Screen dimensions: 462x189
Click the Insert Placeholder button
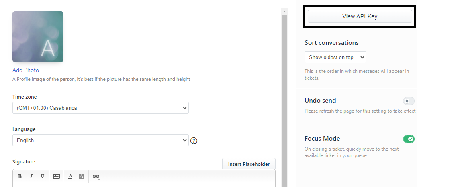pos(249,164)
